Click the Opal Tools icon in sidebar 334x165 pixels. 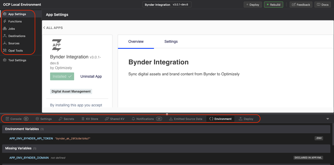[5, 51]
